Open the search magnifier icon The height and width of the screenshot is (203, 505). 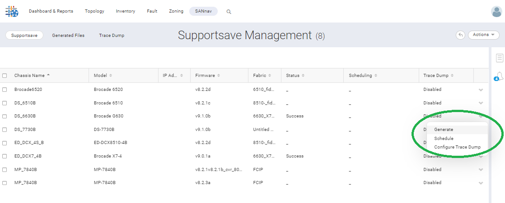pos(229,12)
